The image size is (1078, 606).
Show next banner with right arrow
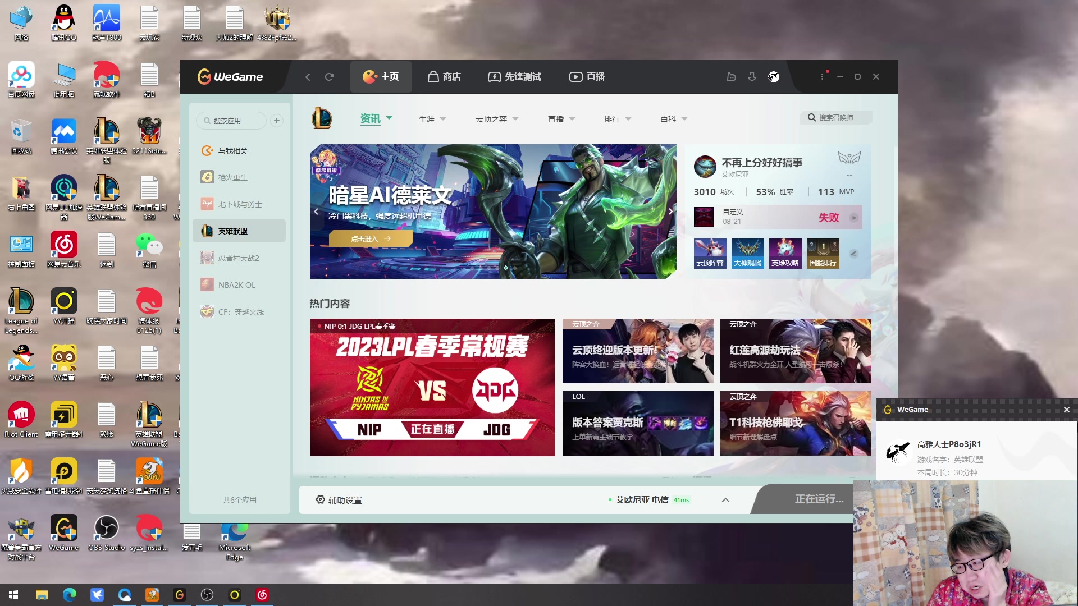click(670, 212)
